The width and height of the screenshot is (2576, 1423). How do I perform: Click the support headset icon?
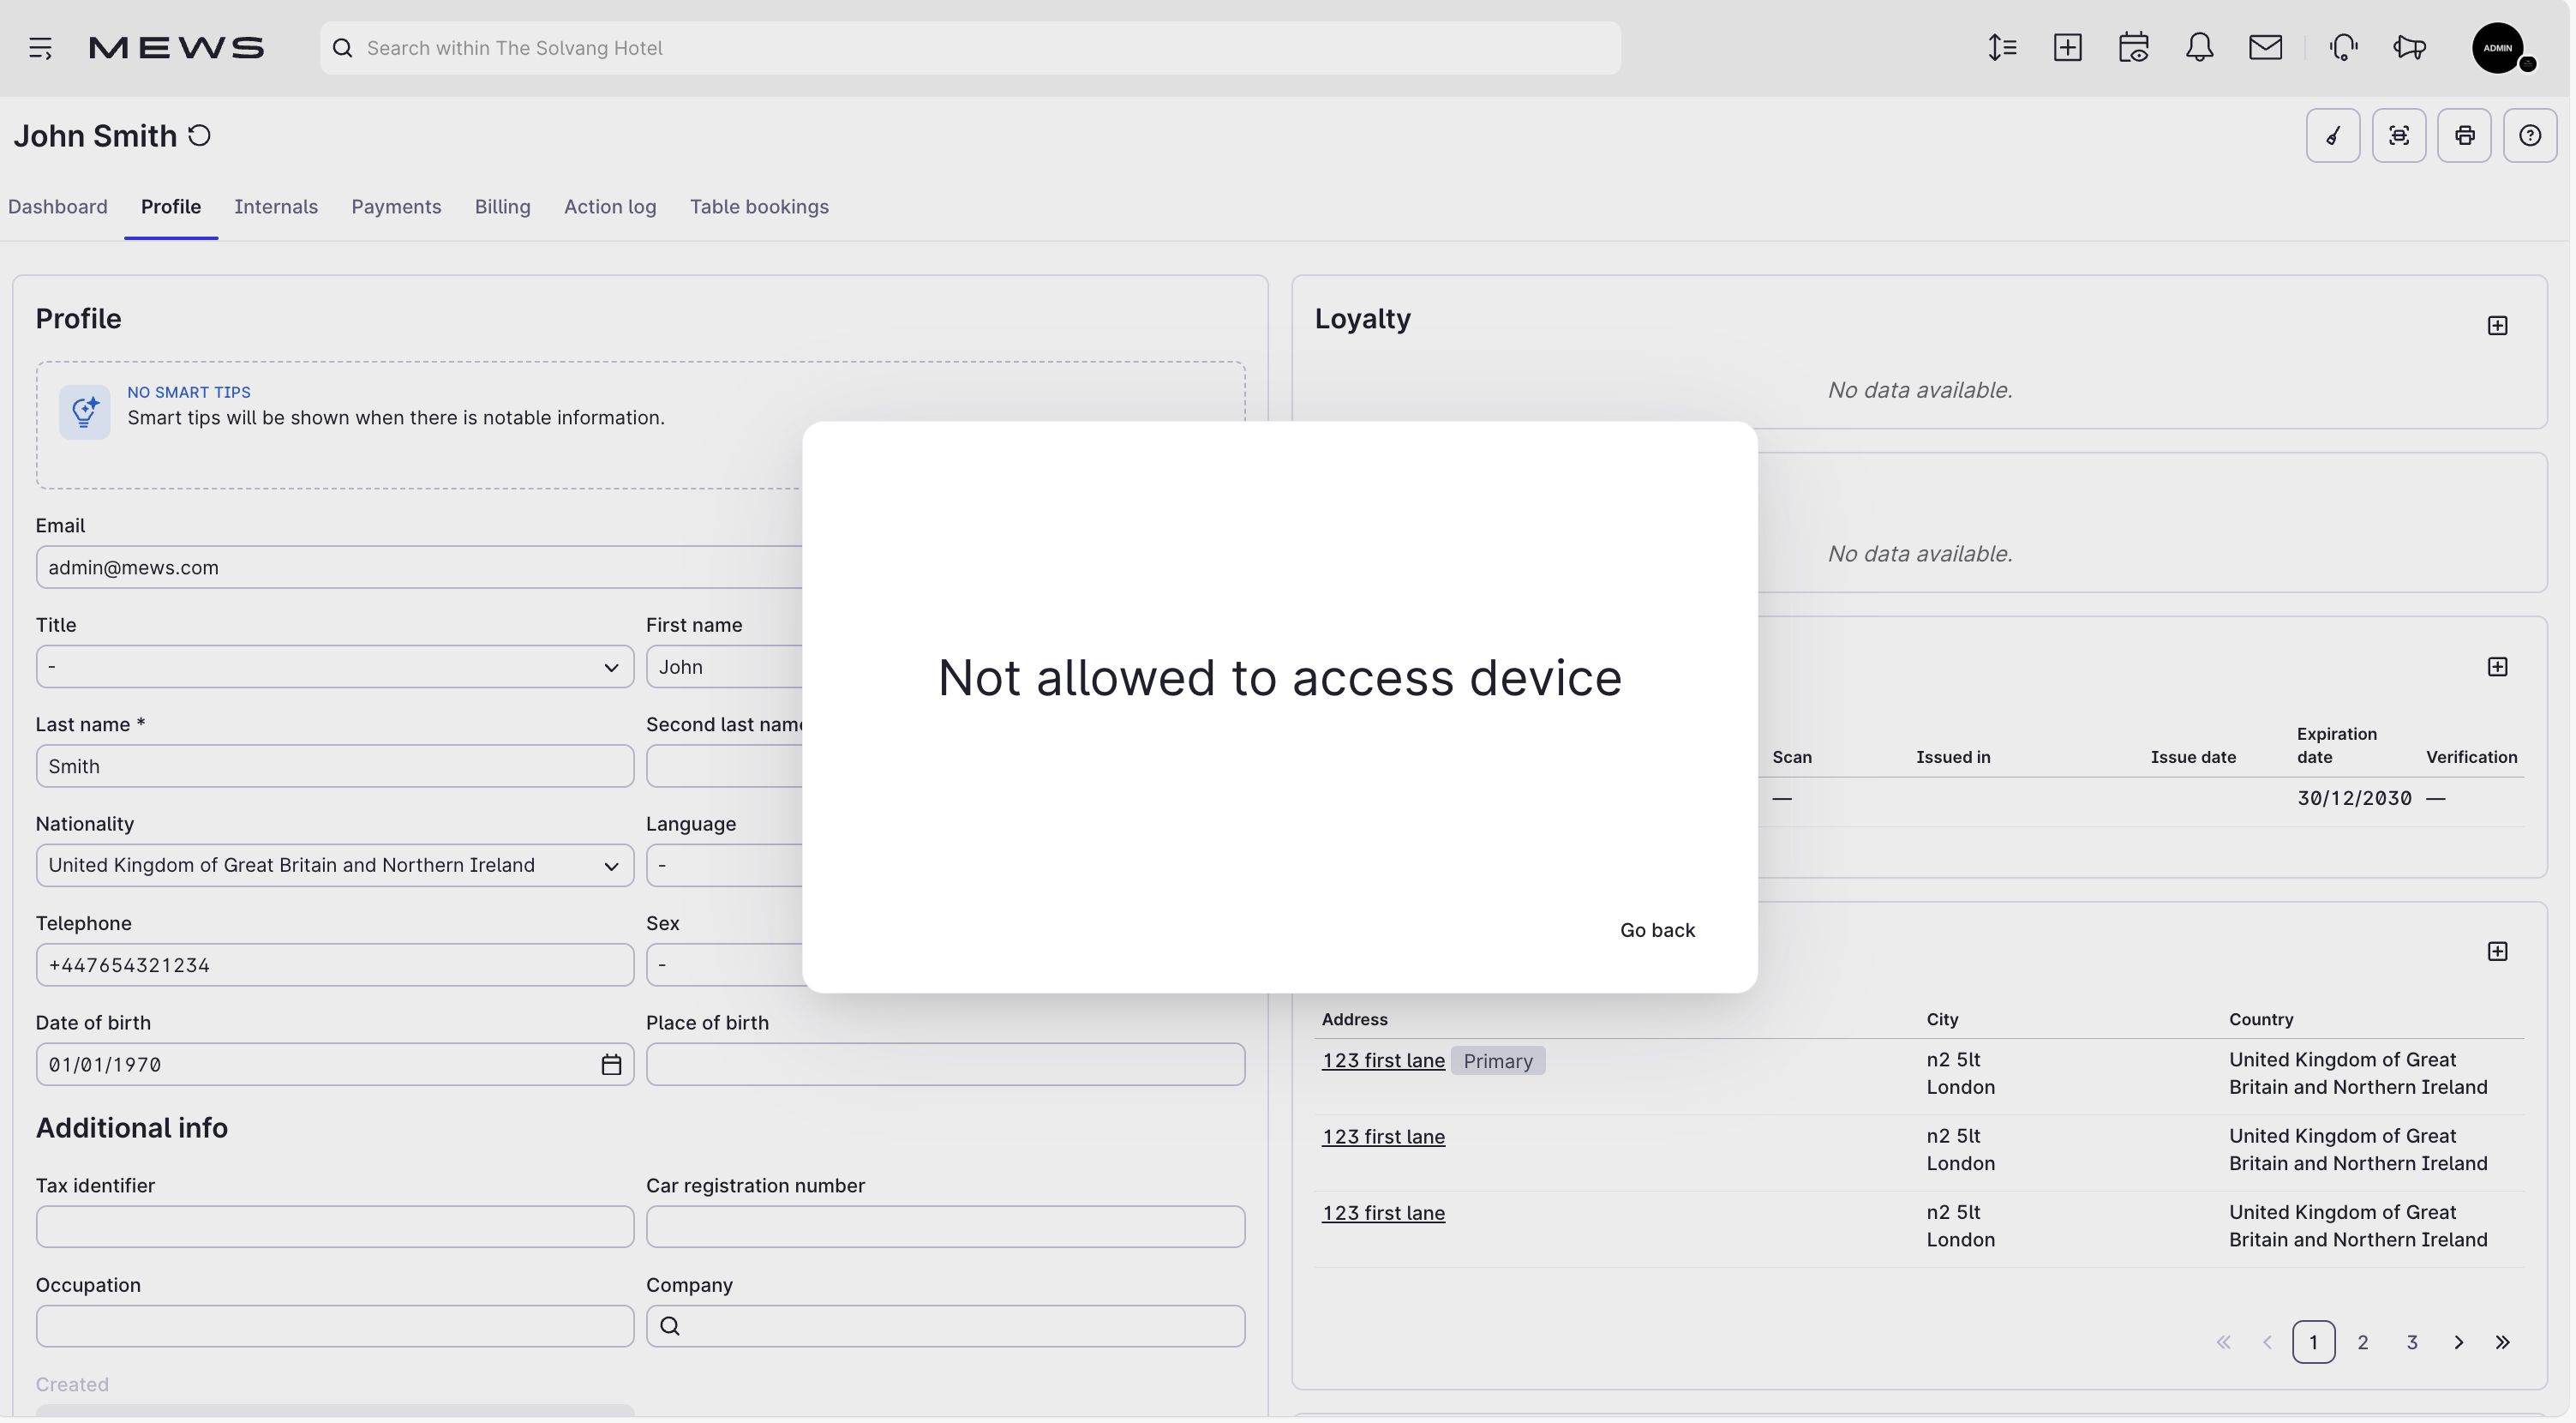point(2343,48)
